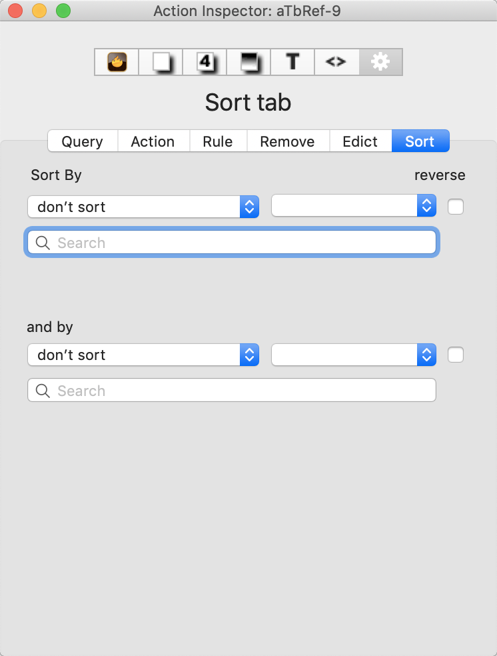Open the Sort By don't sort dropdown
497x656 pixels.
(143, 207)
